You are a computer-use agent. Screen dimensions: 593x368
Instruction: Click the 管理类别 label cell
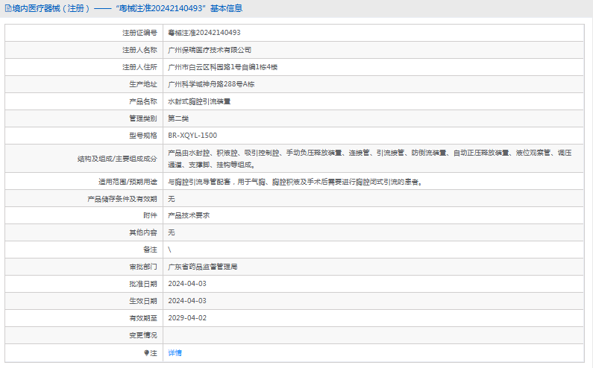pyautogui.click(x=84, y=118)
